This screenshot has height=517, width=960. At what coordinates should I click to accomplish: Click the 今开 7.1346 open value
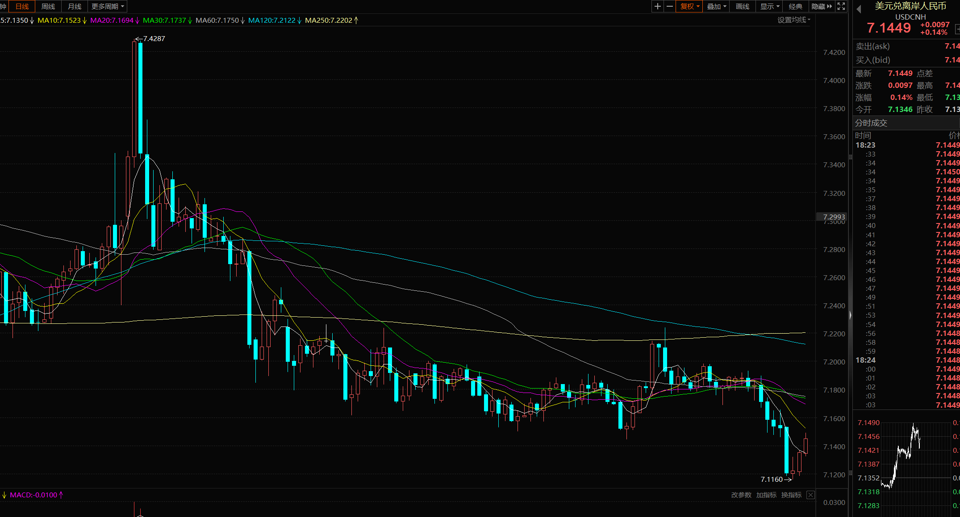click(900, 109)
